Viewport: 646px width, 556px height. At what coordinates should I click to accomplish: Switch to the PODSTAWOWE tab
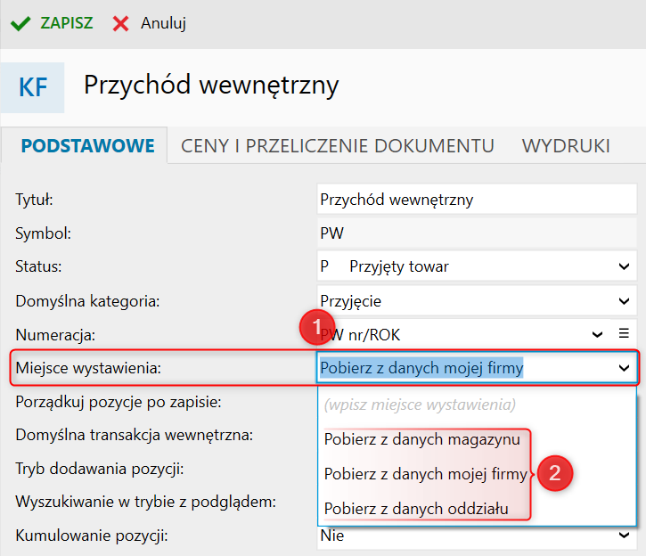87,146
